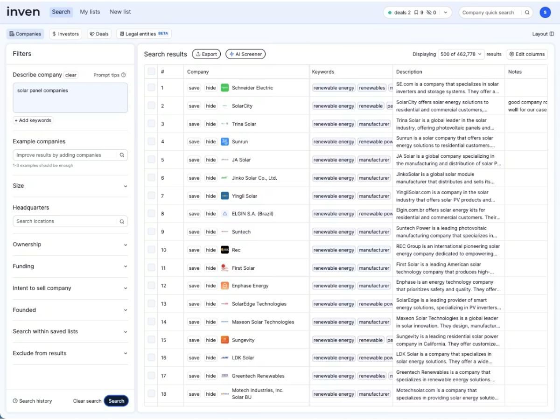This screenshot has height=420, width=560.
Task: Click the SolarCity company logo
Action: [x=224, y=106]
